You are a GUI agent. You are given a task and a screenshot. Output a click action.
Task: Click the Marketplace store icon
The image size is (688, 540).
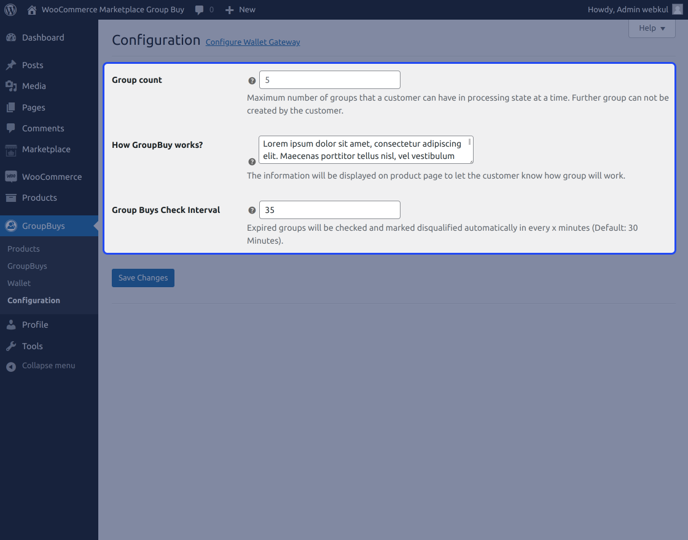click(11, 150)
